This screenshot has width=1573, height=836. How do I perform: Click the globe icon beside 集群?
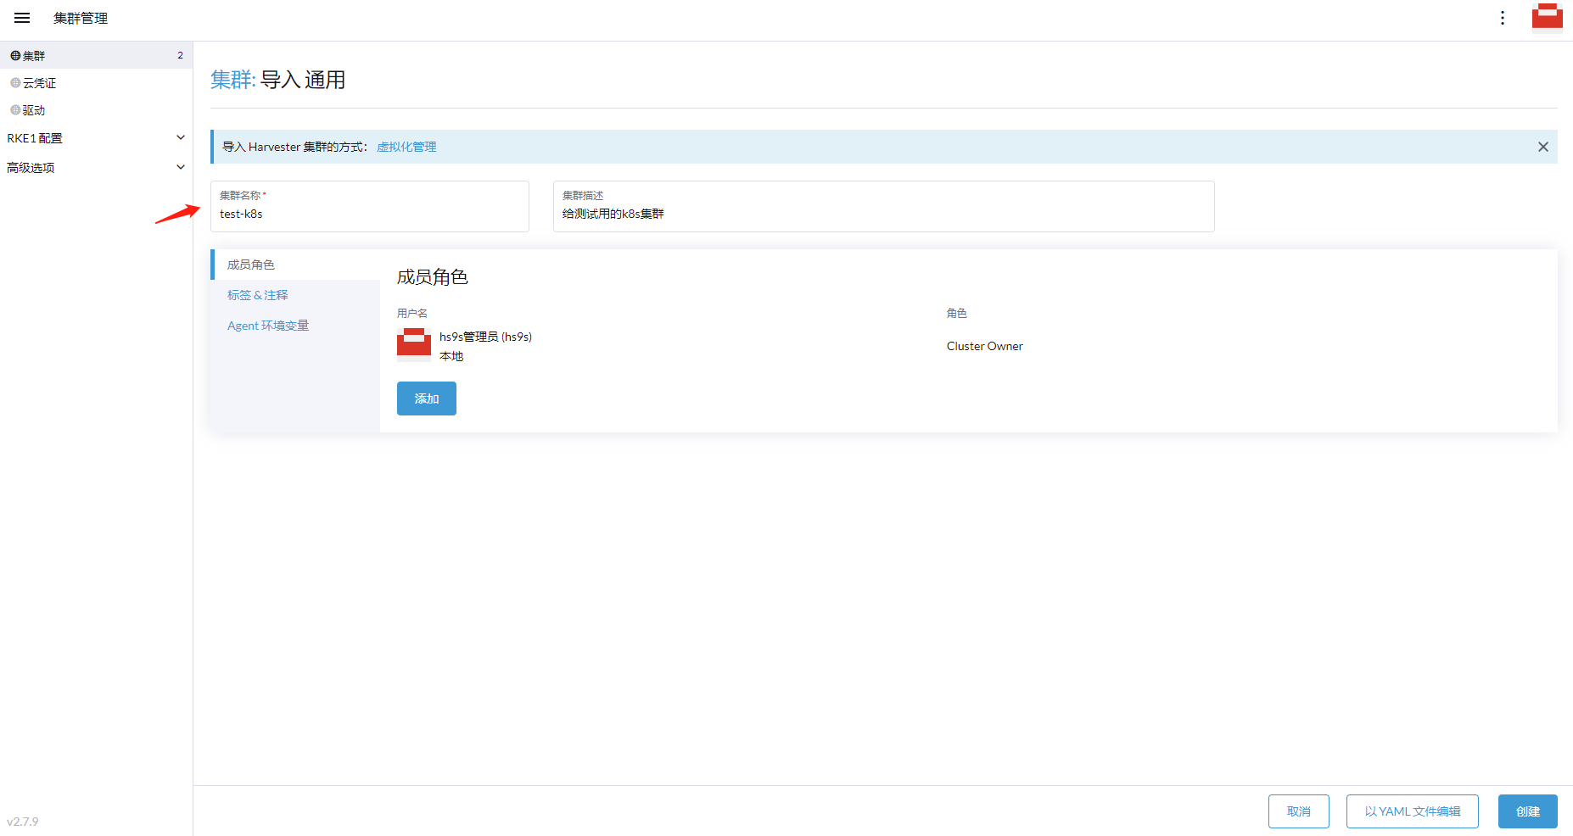(15, 56)
